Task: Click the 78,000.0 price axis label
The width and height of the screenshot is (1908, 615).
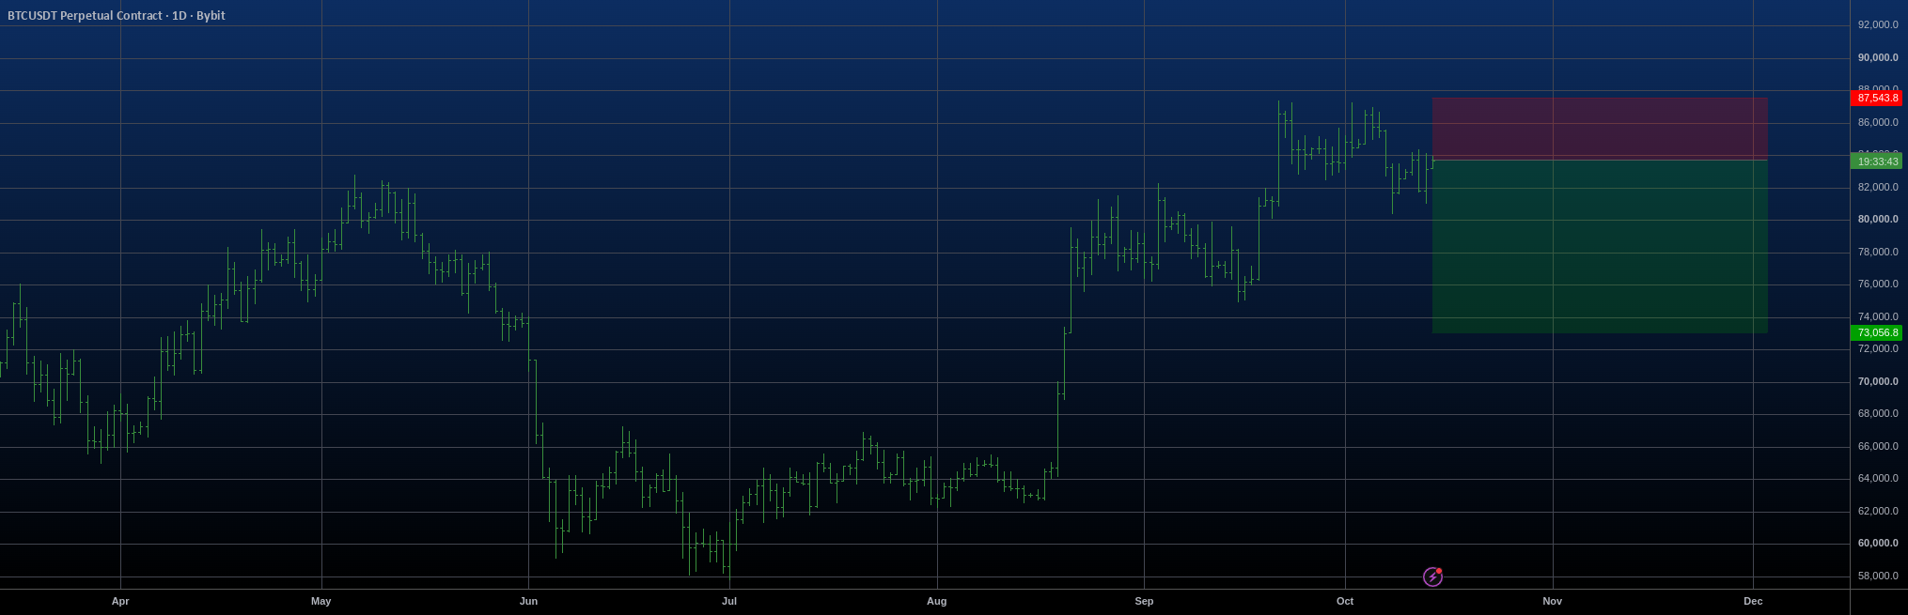Action: [1878, 252]
